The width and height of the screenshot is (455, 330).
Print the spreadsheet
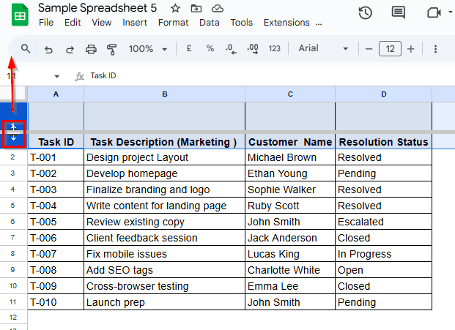tap(91, 49)
